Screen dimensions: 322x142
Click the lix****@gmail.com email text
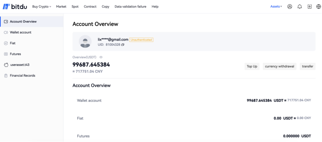tap(113, 39)
